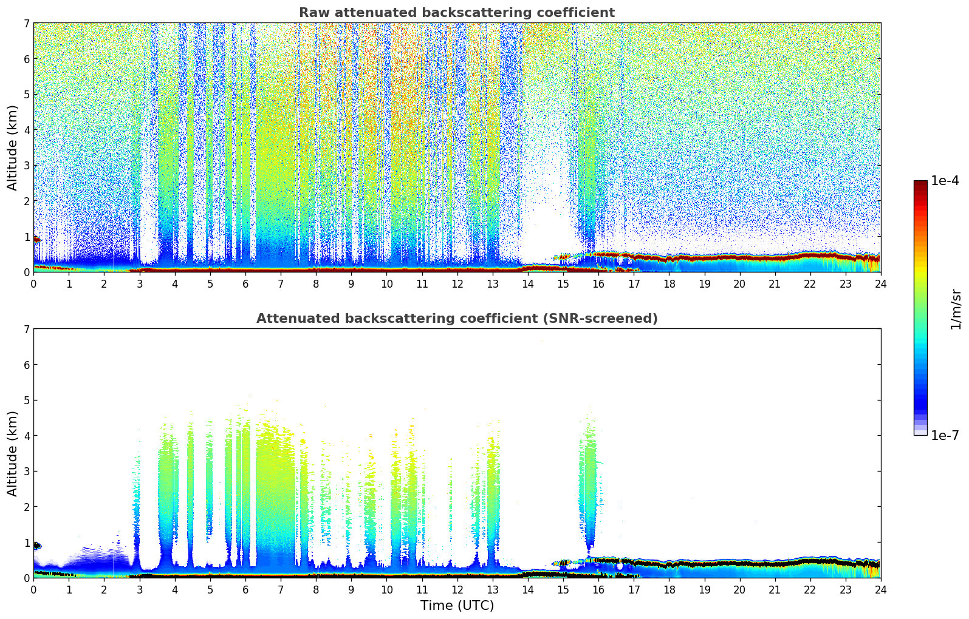The image size is (969, 619).
Task: Click the colorbar's '1e-4' upper limit label
Action: [945, 181]
